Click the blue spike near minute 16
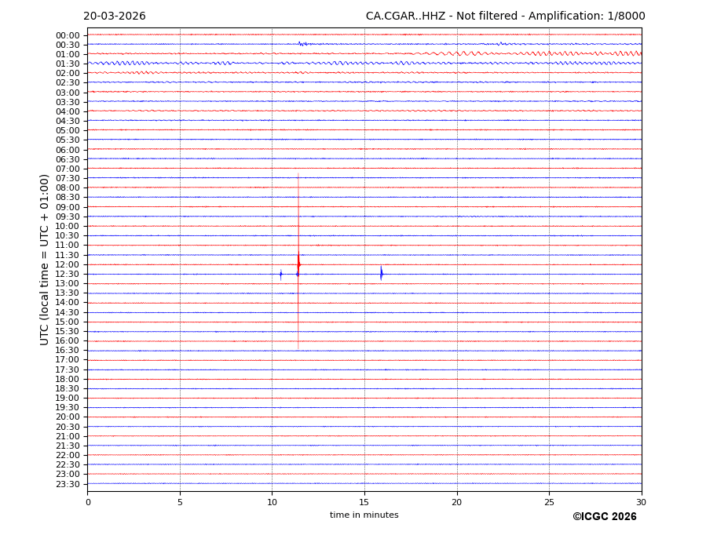Viewport: 728px width, 546px height. pyautogui.click(x=381, y=273)
